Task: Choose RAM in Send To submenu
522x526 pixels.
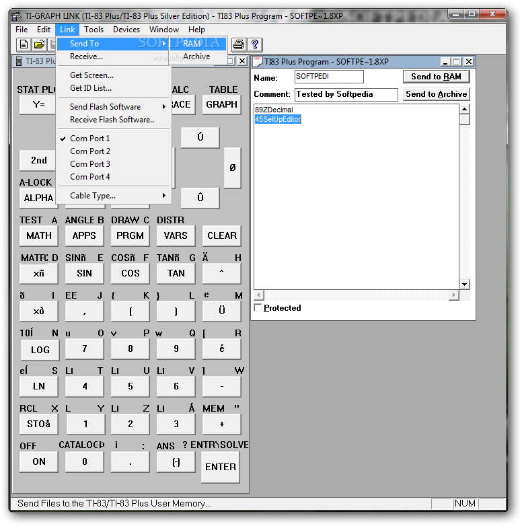Action: pos(198,44)
